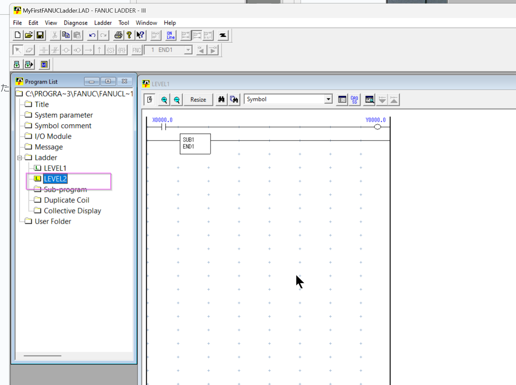Click the signal search icon

click(369, 100)
